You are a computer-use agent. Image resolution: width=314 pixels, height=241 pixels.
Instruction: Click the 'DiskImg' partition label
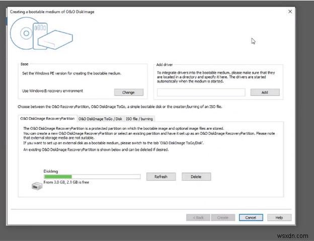coord(51,172)
